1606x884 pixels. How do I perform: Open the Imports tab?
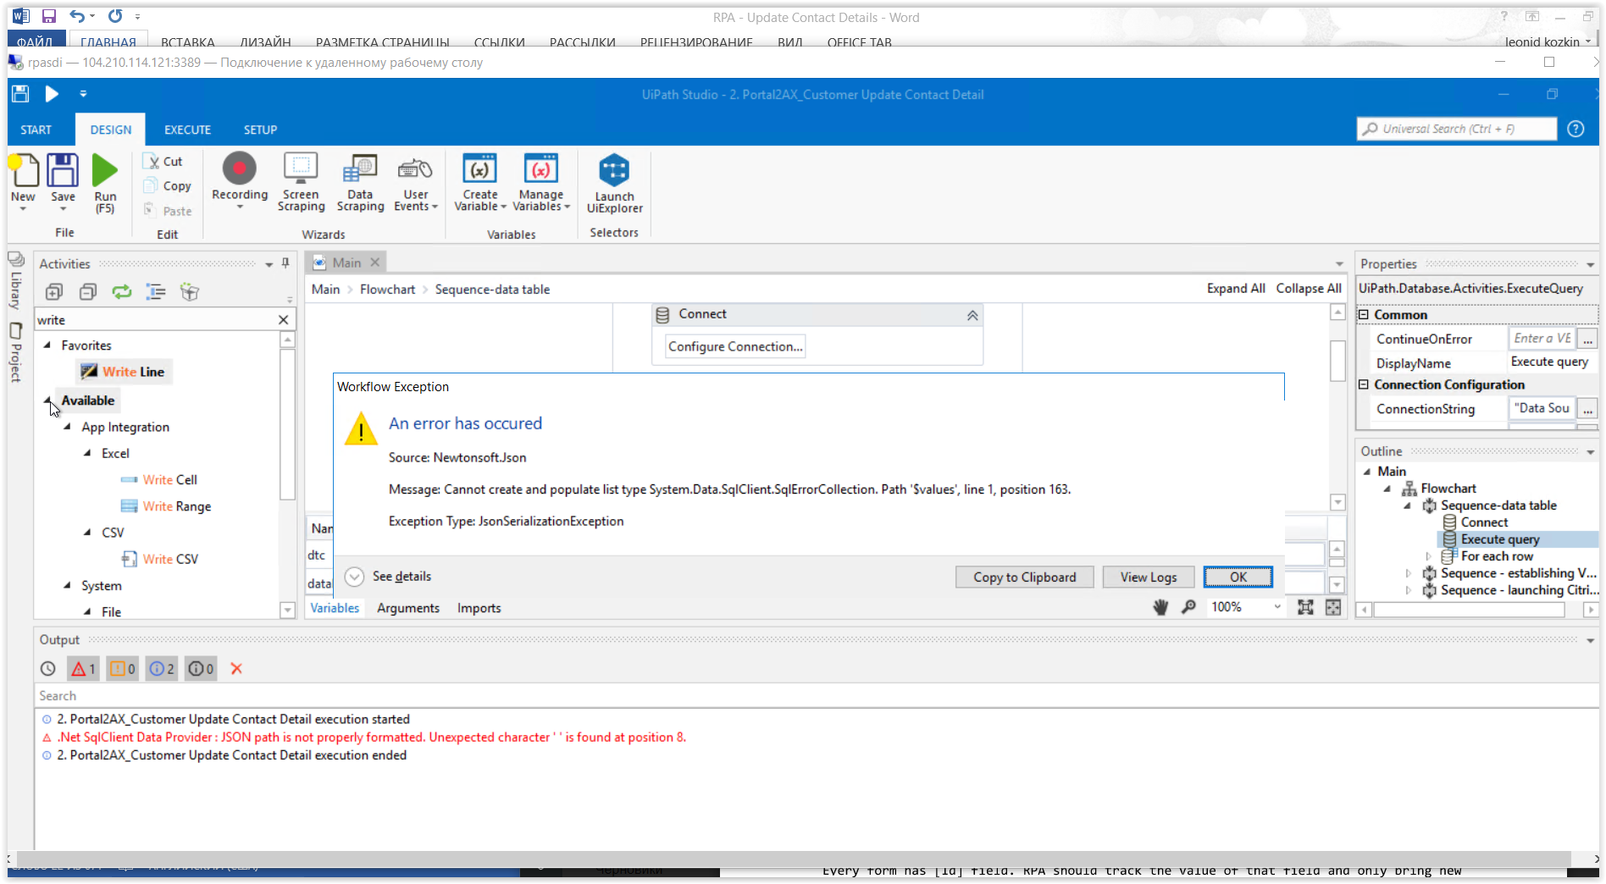pos(479,608)
